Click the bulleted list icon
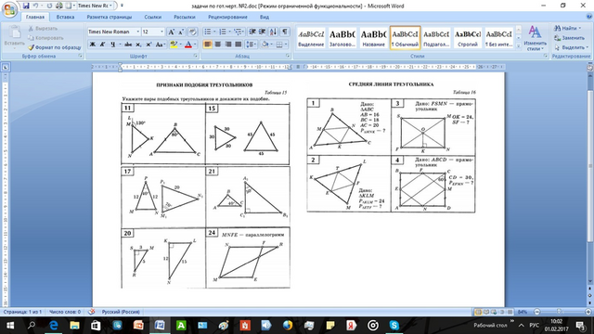594x334 pixels. tap(208, 32)
